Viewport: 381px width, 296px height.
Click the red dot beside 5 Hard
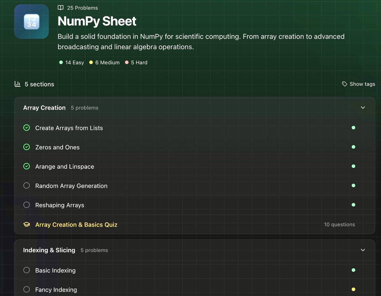point(127,62)
